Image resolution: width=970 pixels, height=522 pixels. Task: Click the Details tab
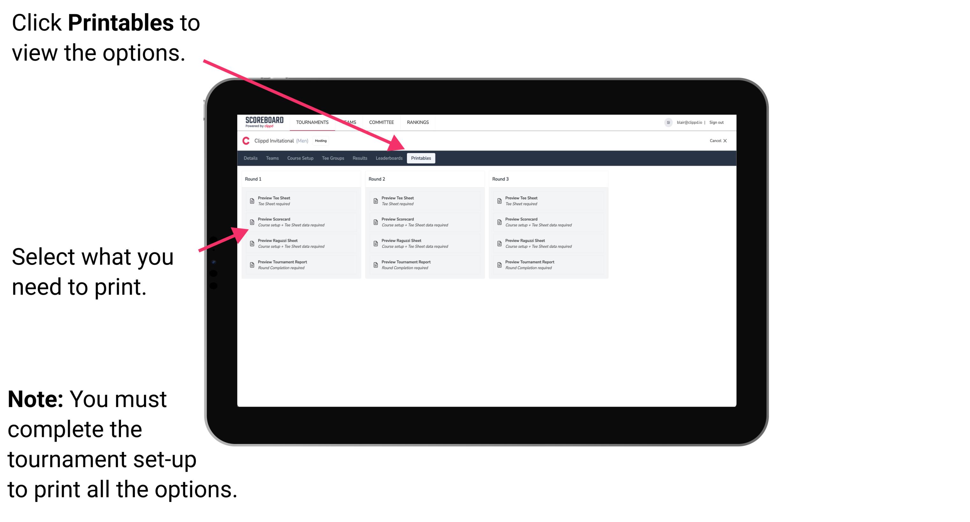(251, 158)
